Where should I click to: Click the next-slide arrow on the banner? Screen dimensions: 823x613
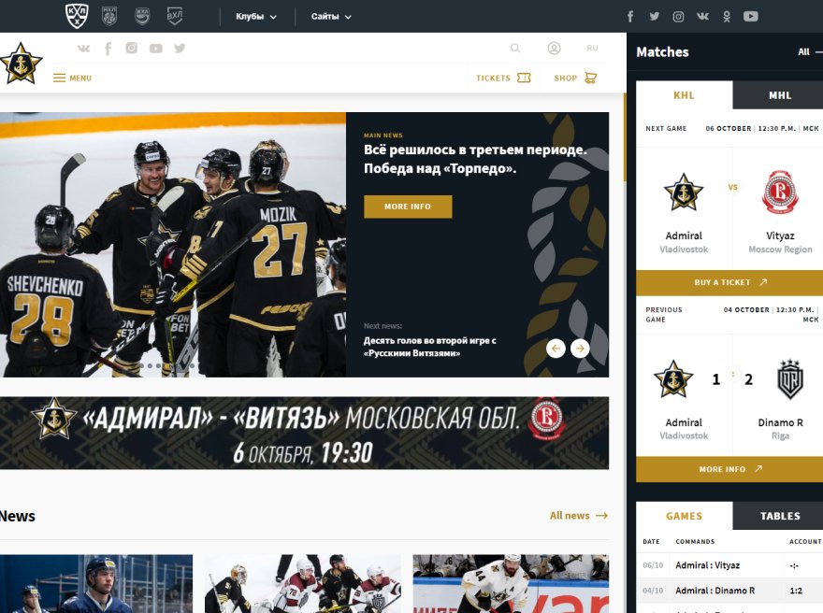pos(580,347)
